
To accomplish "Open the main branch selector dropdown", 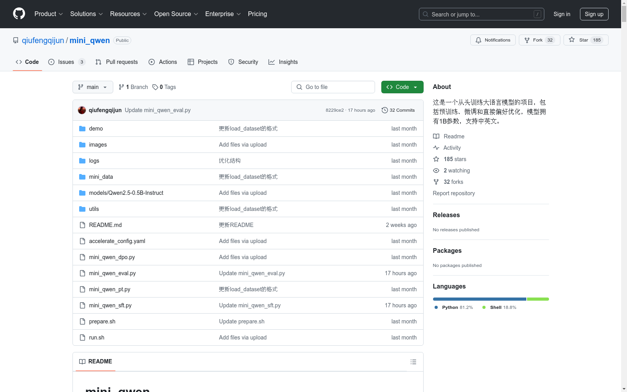I will click(93, 87).
